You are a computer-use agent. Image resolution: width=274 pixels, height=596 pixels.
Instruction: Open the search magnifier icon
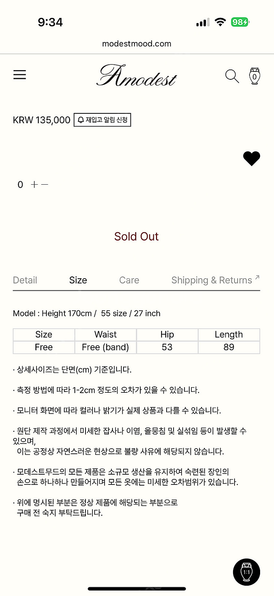click(232, 76)
